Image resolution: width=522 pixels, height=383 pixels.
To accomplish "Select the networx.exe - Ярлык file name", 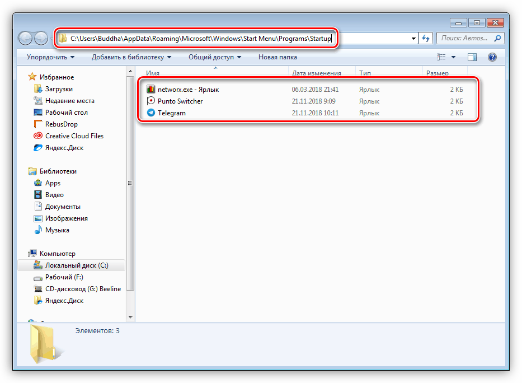I will [188, 89].
